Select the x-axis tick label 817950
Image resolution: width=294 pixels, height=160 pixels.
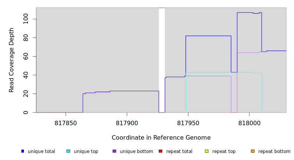[x=188, y=123]
